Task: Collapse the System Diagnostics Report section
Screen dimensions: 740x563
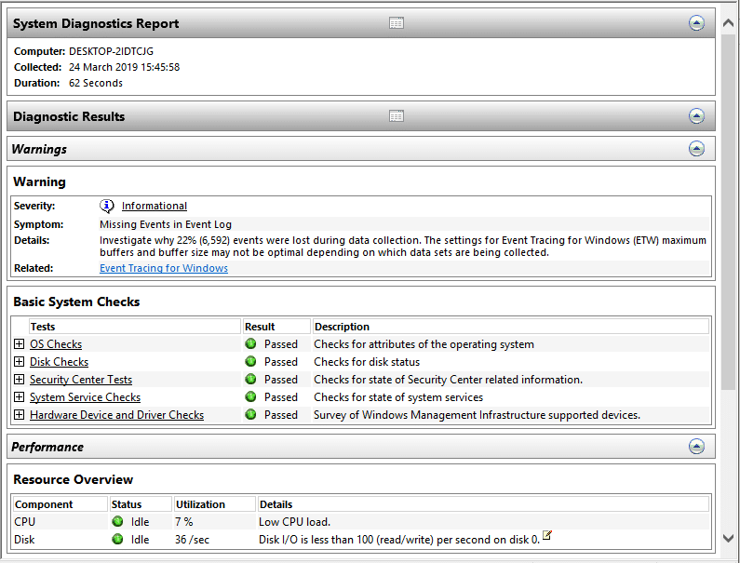Action: click(x=696, y=23)
